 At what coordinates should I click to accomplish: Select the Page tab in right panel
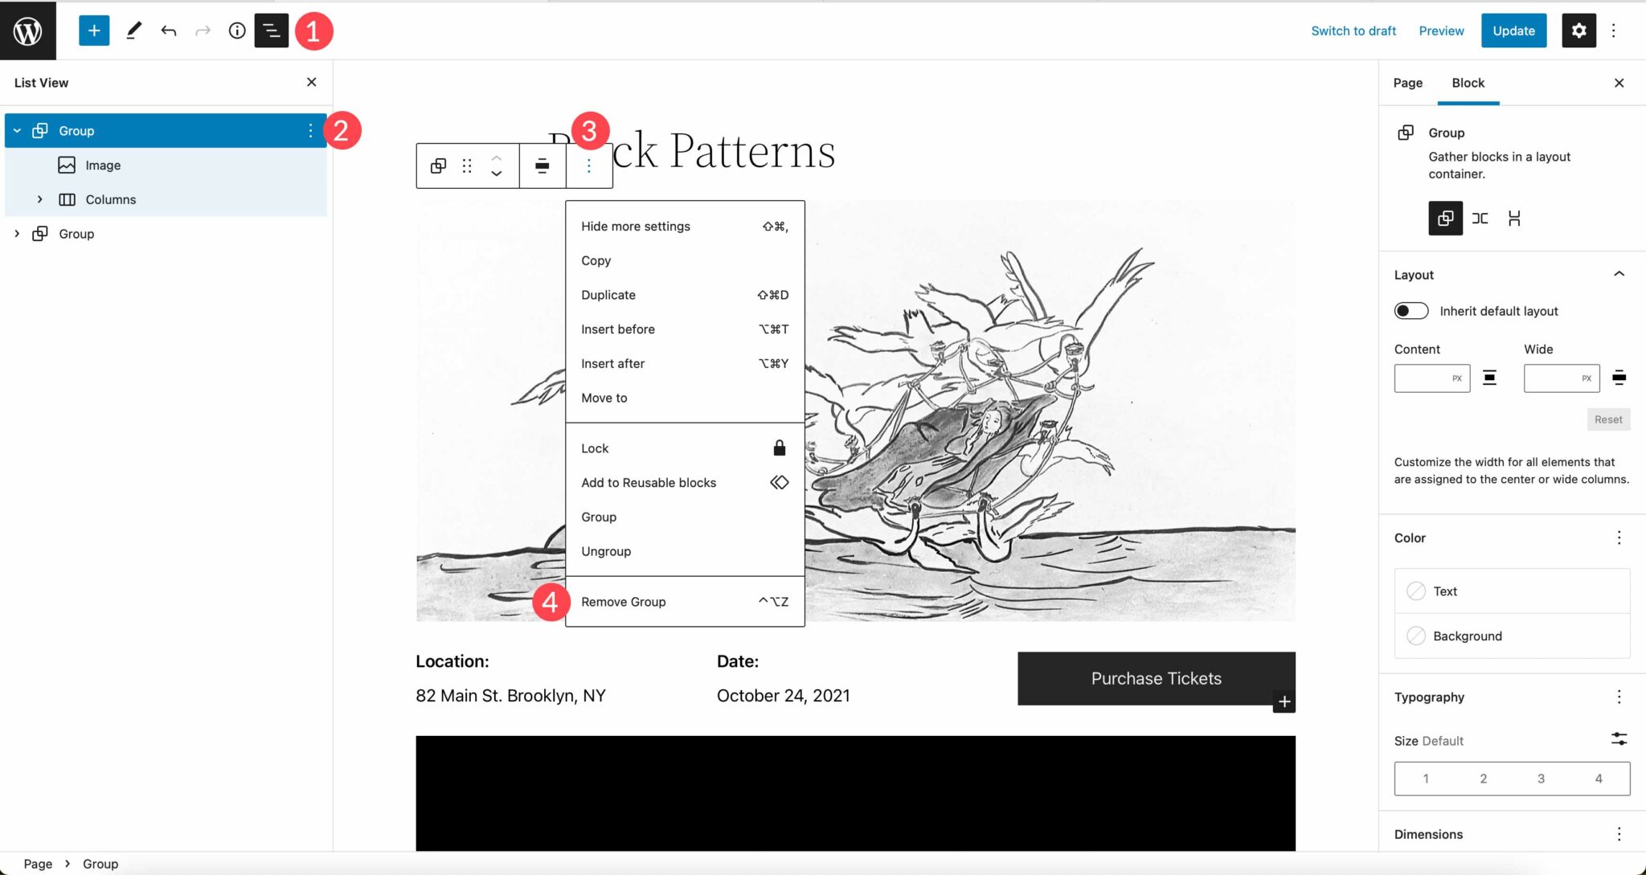coord(1407,83)
